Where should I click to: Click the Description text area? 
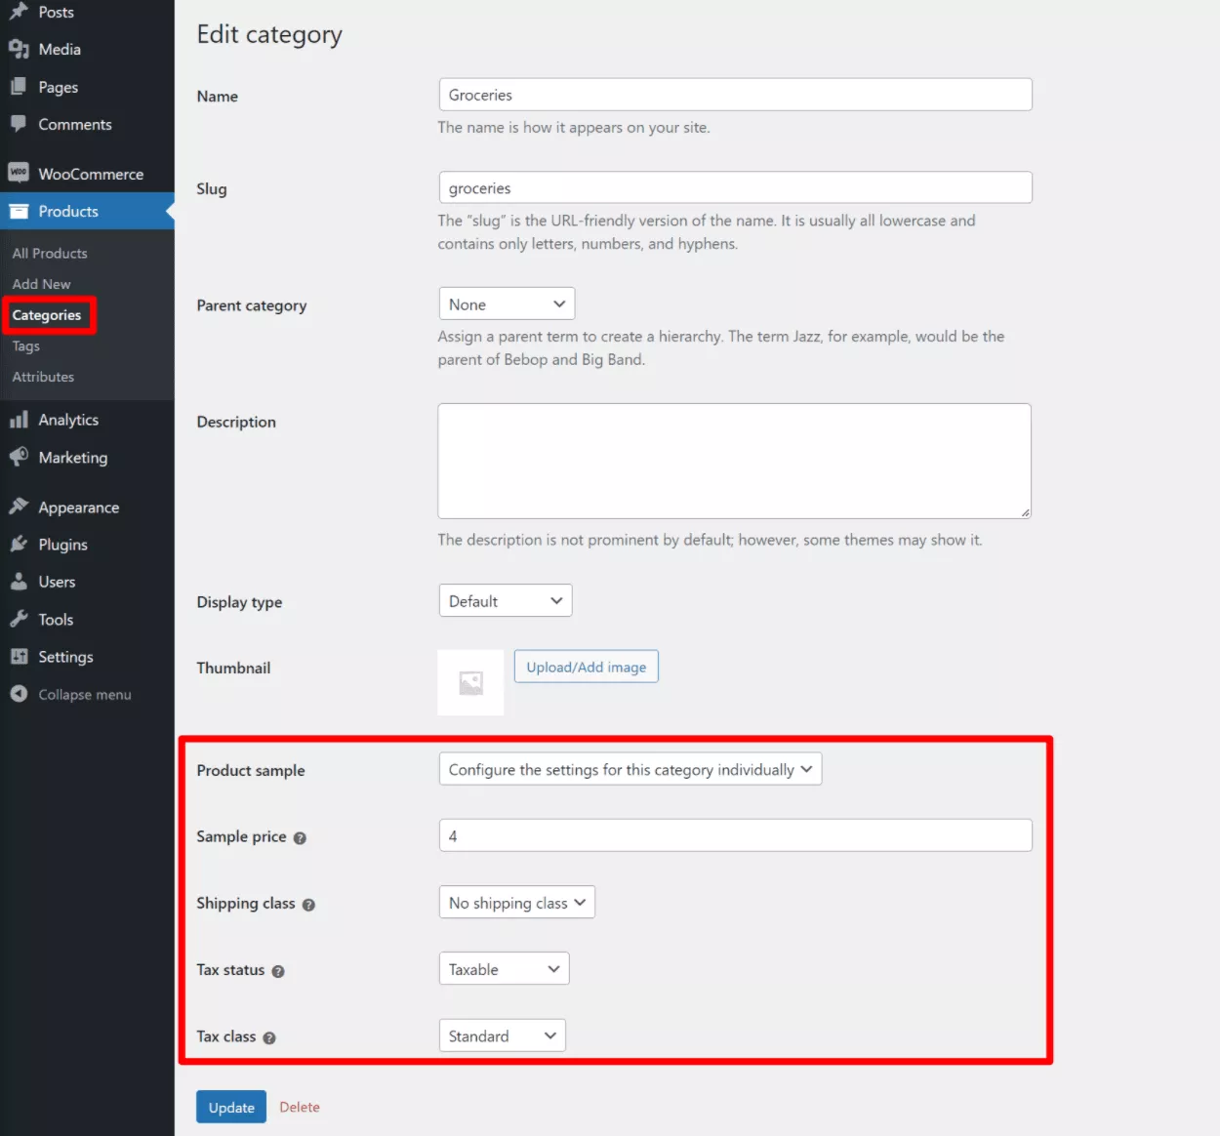click(734, 461)
